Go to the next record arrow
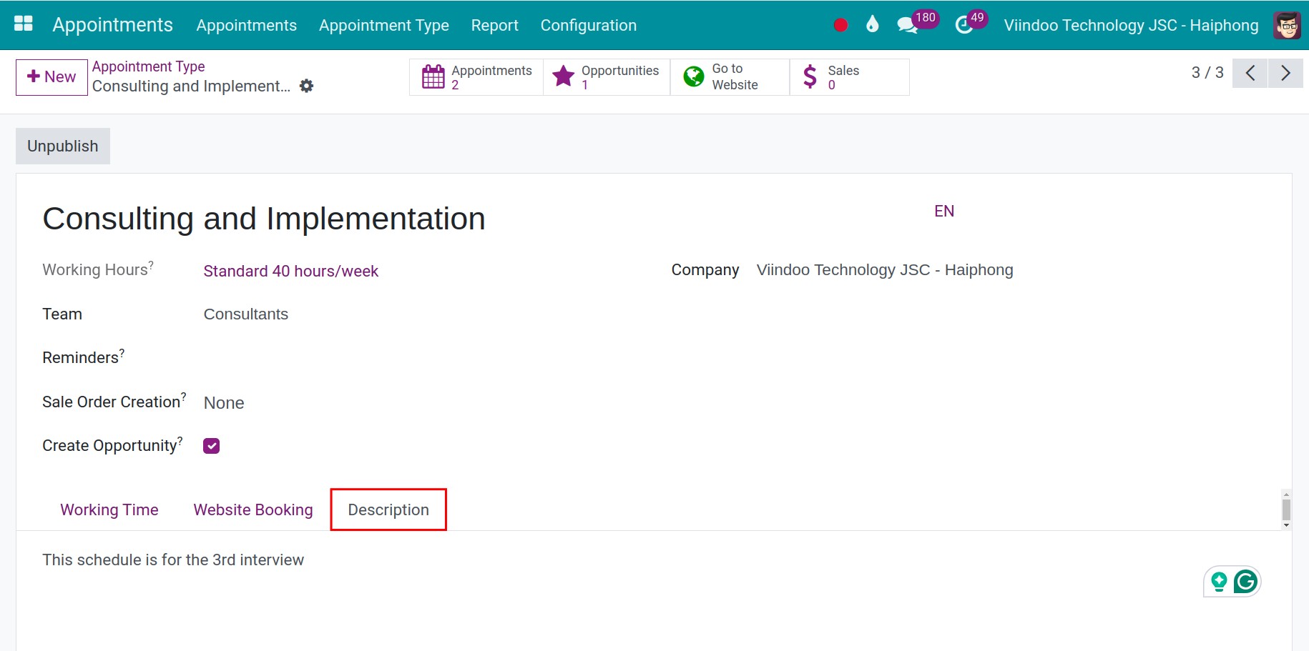1309x651 pixels. (x=1285, y=73)
